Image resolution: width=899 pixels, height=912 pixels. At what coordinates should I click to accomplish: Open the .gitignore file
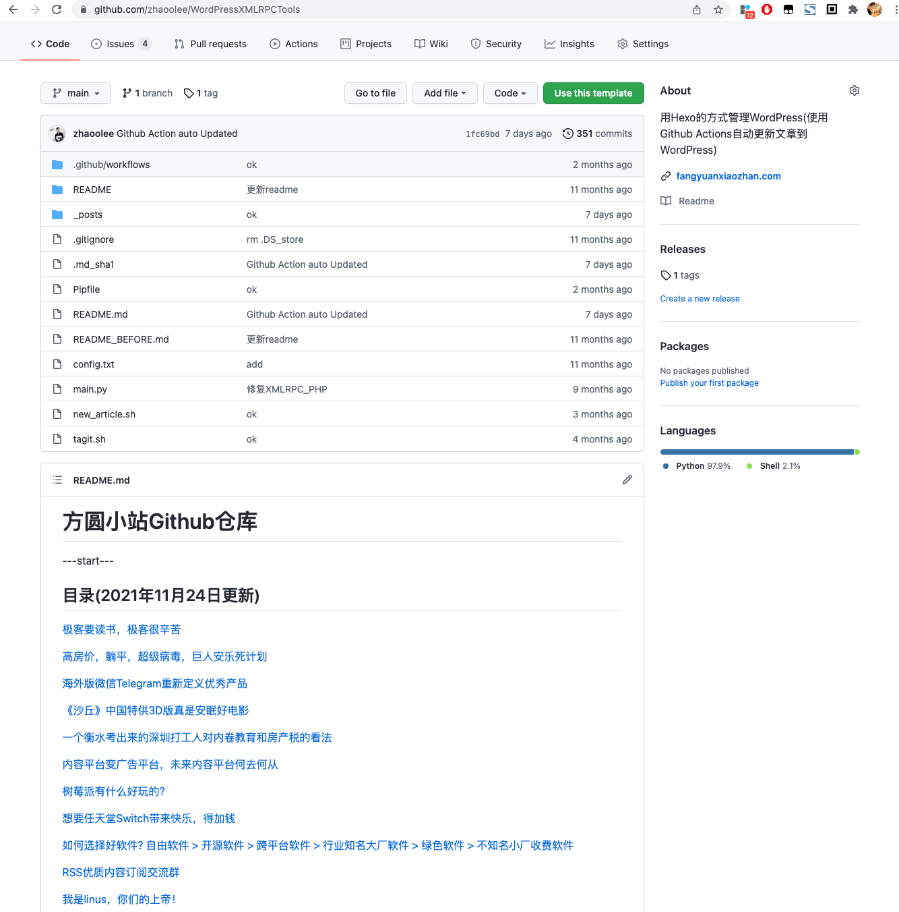pos(94,239)
